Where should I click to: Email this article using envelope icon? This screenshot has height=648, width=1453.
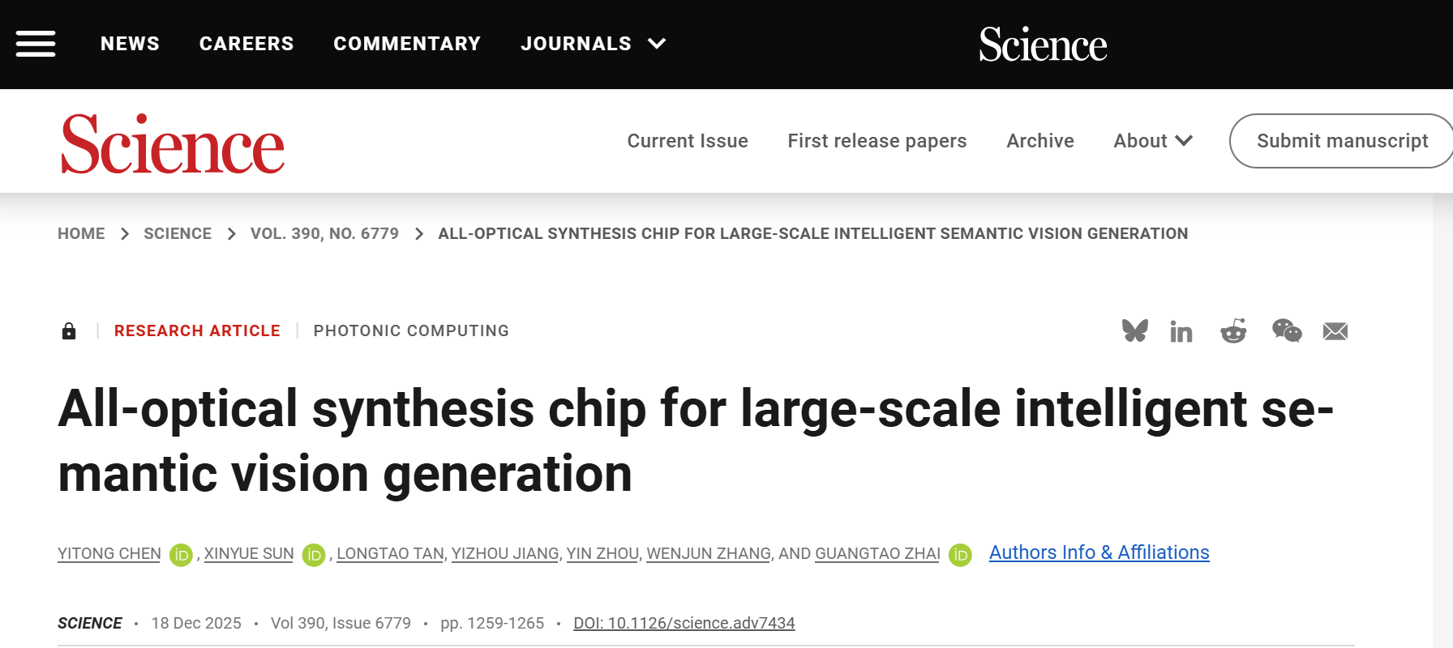pyautogui.click(x=1335, y=331)
